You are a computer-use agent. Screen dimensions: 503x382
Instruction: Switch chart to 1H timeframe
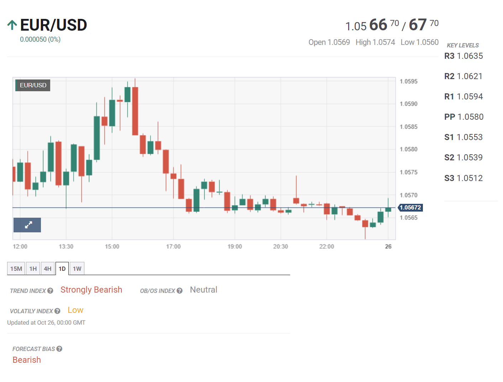(x=33, y=269)
